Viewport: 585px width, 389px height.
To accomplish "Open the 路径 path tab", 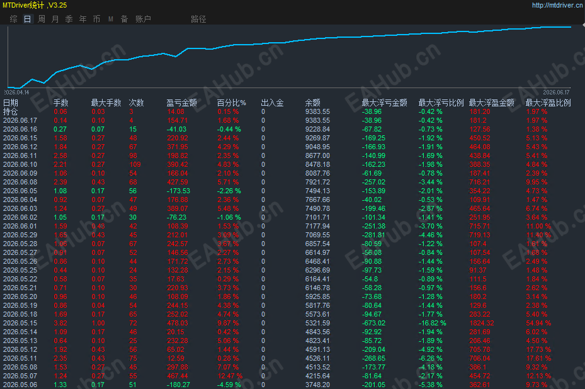I will tap(198, 19).
